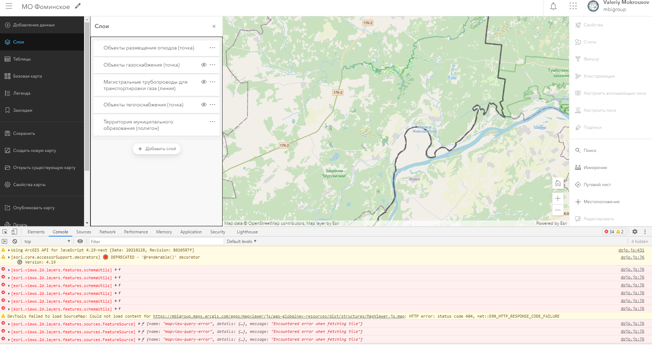Click the OpenStreetMap contributors attribution

pos(276,223)
